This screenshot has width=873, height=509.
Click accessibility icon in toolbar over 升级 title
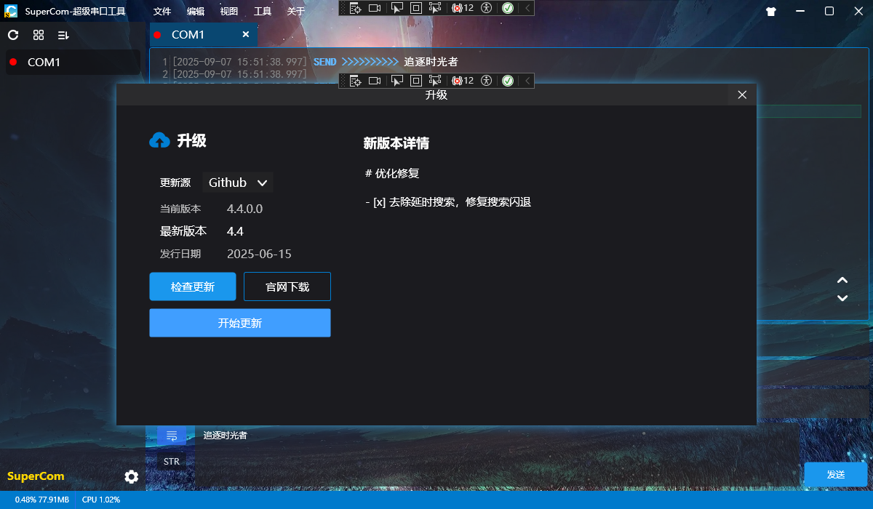487,81
